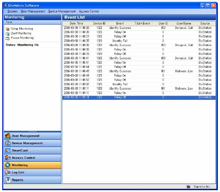Click the Status: Monitoring On text

(x=22, y=45)
